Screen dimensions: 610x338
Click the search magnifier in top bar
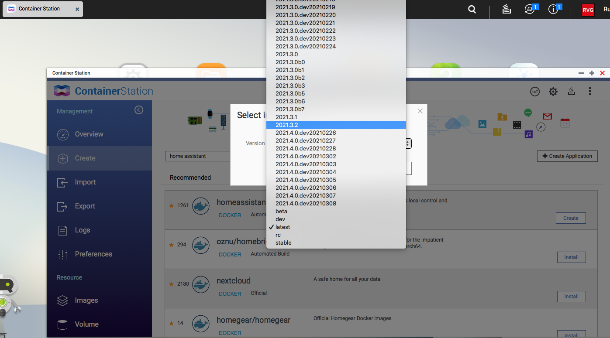click(x=472, y=10)
